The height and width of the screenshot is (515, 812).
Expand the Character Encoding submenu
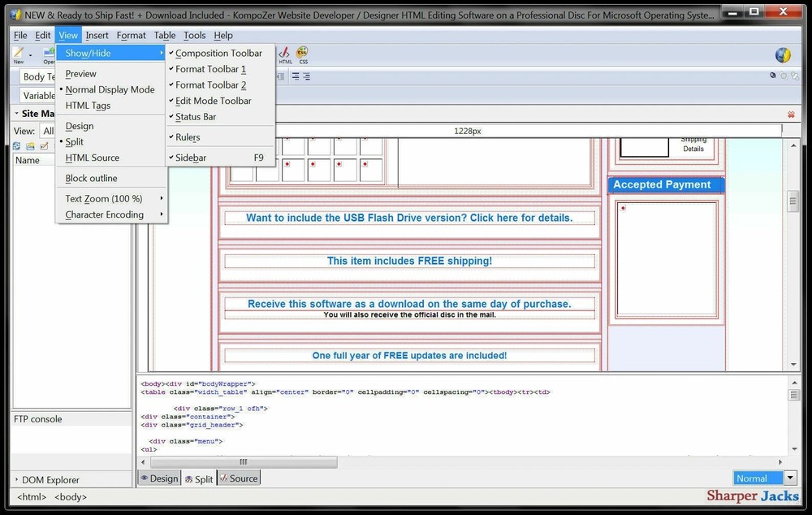[x=104, y=214]
